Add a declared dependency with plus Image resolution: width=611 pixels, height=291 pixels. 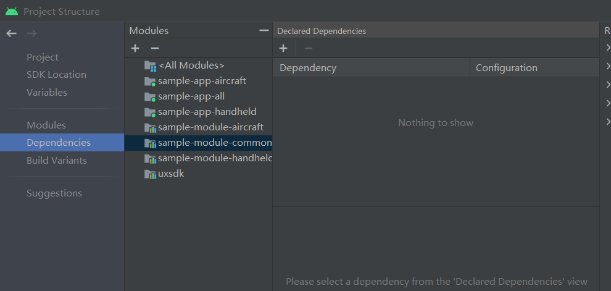coord(283,48)
